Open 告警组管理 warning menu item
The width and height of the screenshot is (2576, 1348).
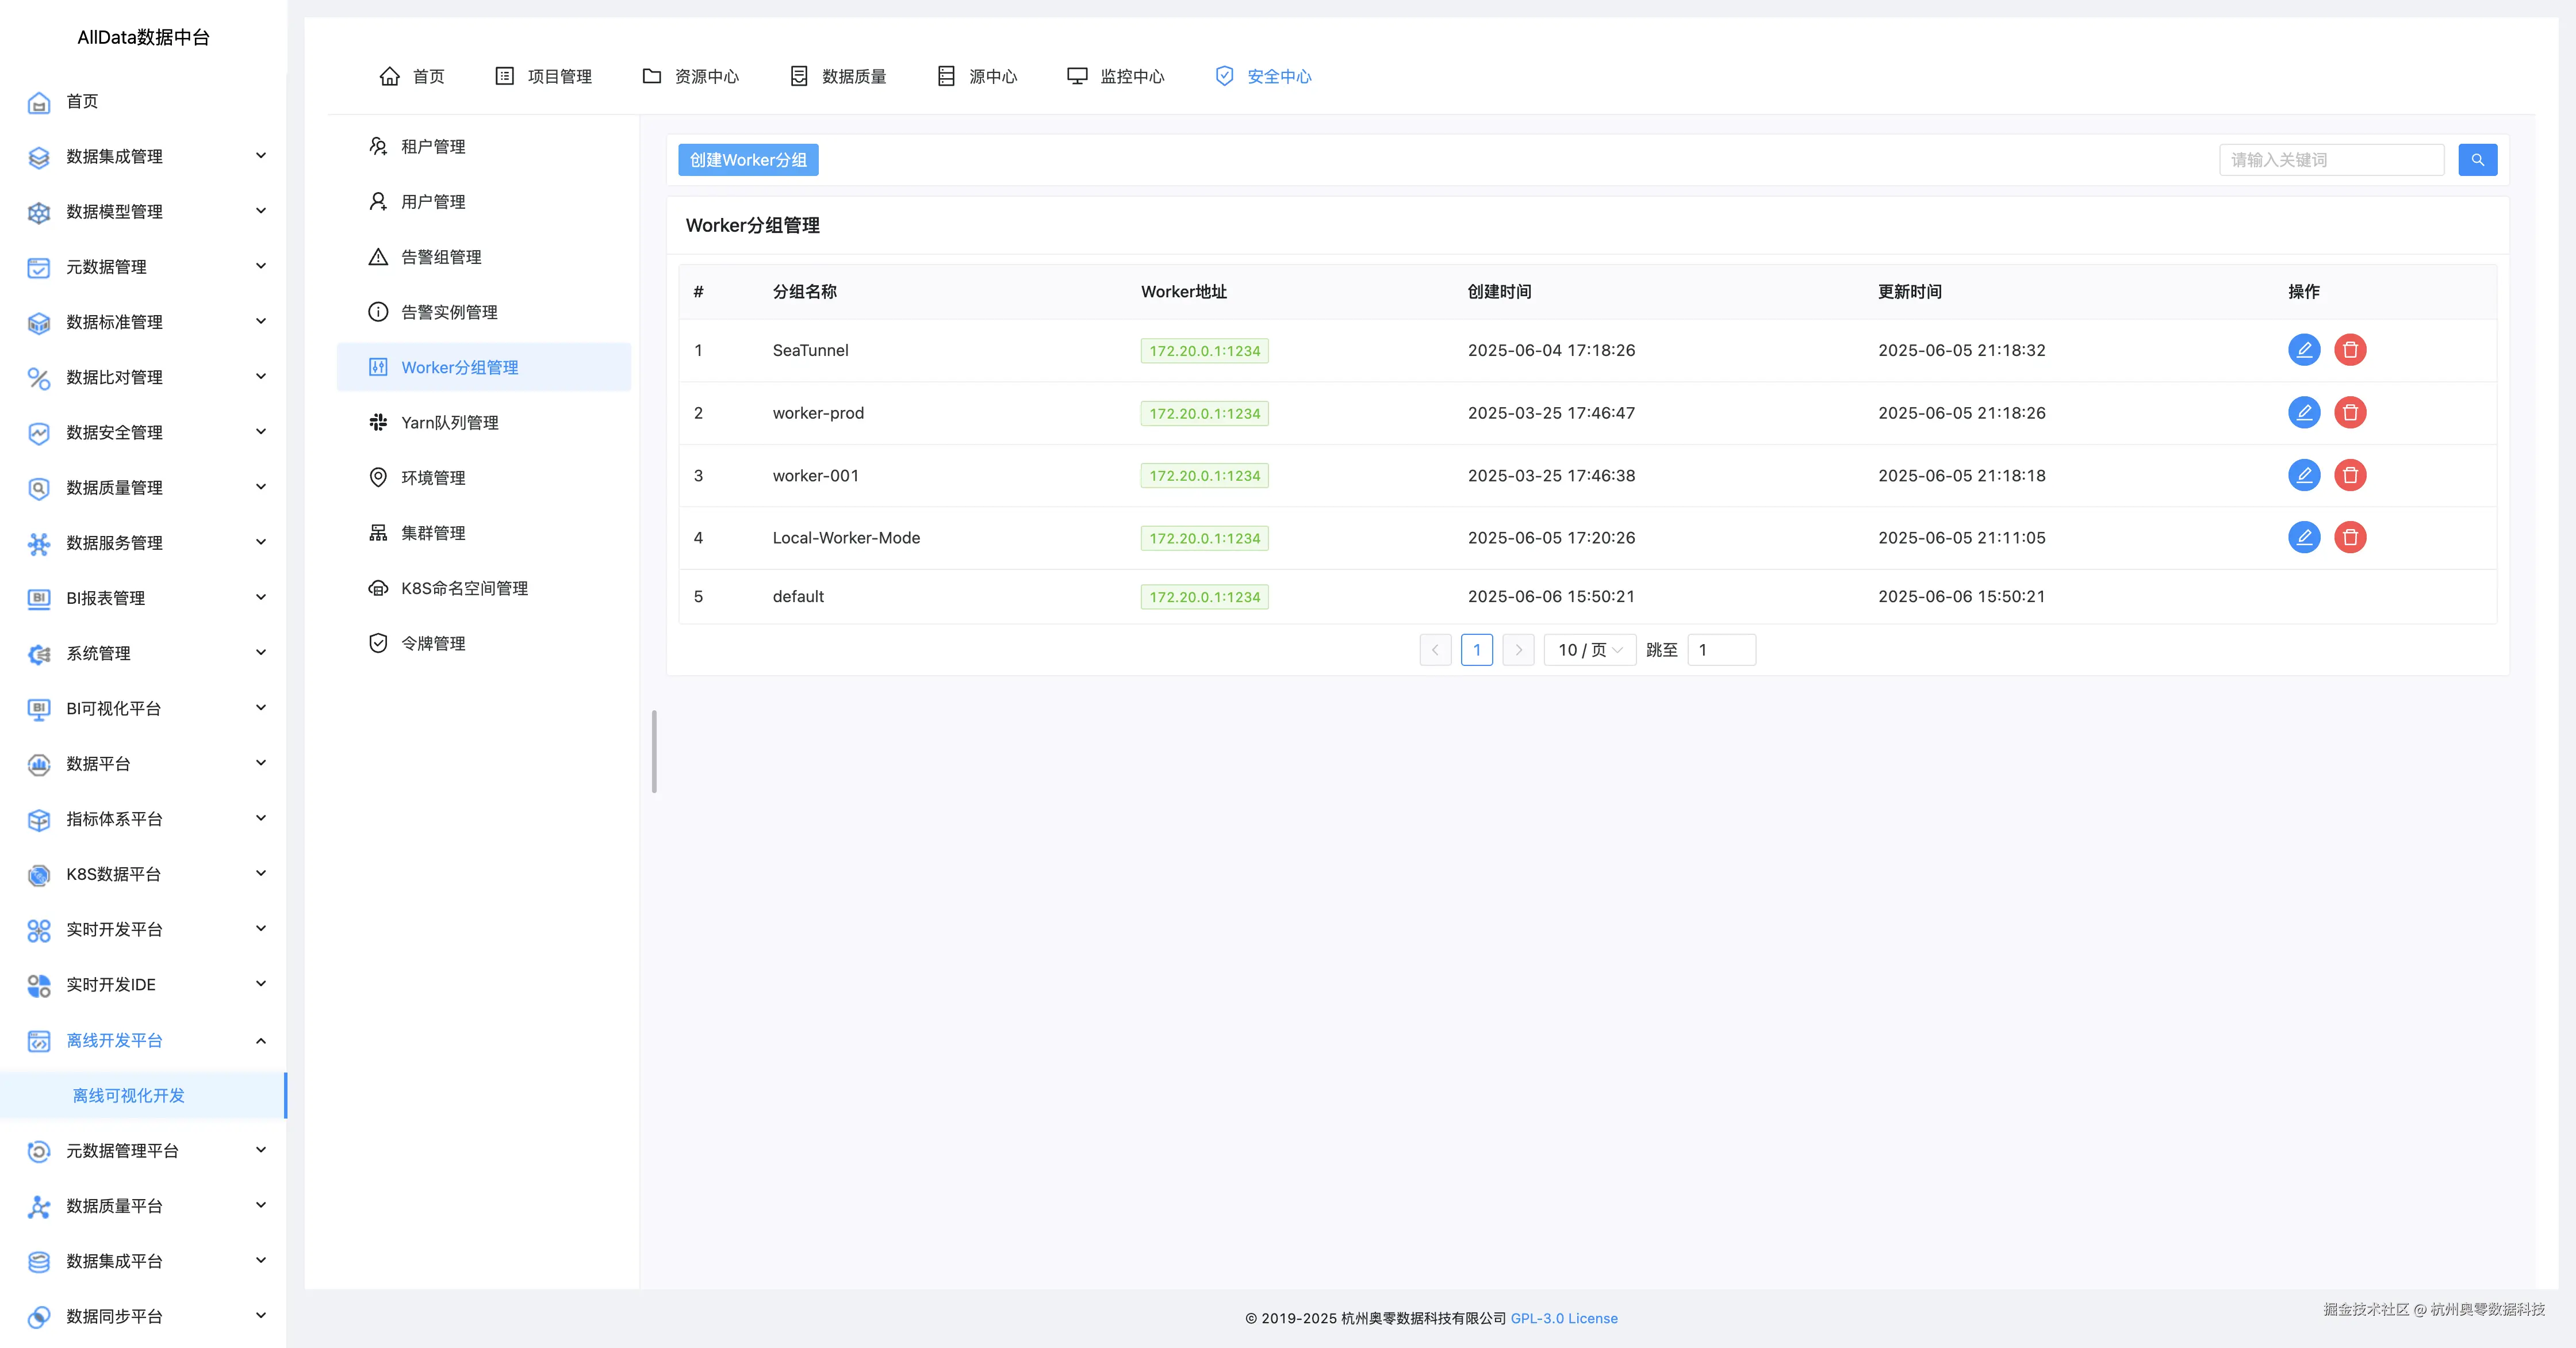(x=440, y=257)
